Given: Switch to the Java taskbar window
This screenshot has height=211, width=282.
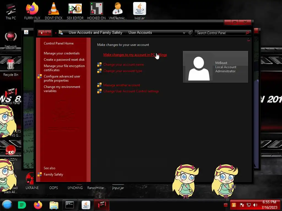Looking at the screenshot, I should (86, 205).
